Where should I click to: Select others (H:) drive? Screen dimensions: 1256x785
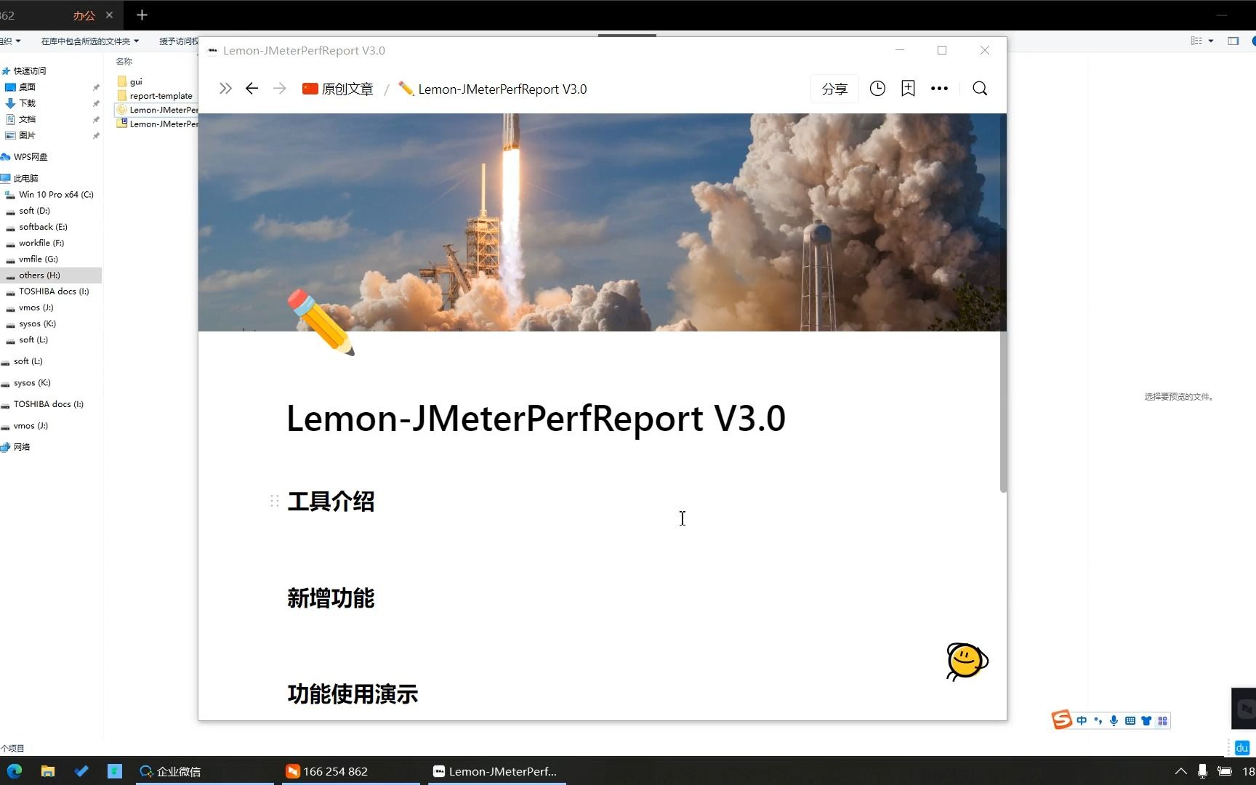coord(51,275)
